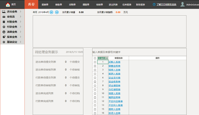Expand the 基础设定 sidebar chevron
The width and height of the screenshot is (199, 115).
click(21, 42)
